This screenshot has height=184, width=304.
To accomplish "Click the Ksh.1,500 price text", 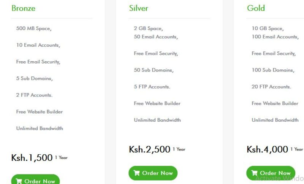I will [x=32, y=158].
